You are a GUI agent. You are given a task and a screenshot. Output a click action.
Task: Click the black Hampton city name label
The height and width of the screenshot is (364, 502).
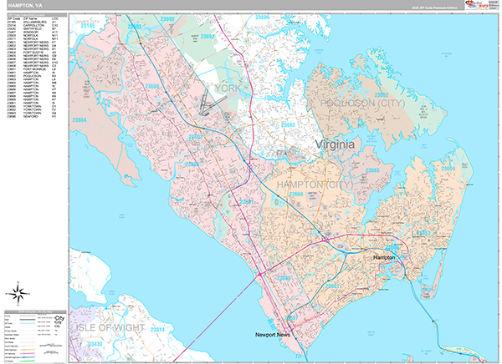(384, 257)
